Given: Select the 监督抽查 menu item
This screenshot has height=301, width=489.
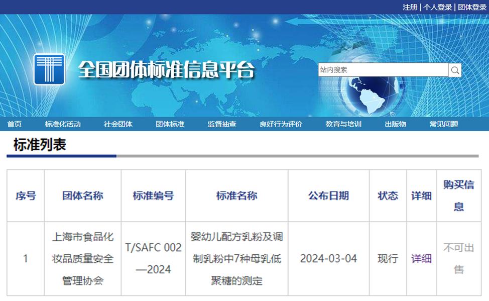Looking at the screenshot, I should coord(222,124).
